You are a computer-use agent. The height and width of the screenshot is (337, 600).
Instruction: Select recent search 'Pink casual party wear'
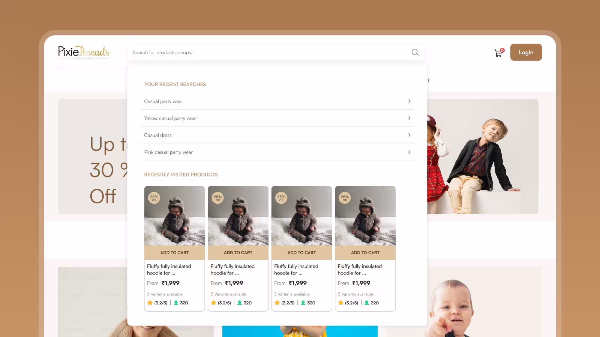coord(277,152)
